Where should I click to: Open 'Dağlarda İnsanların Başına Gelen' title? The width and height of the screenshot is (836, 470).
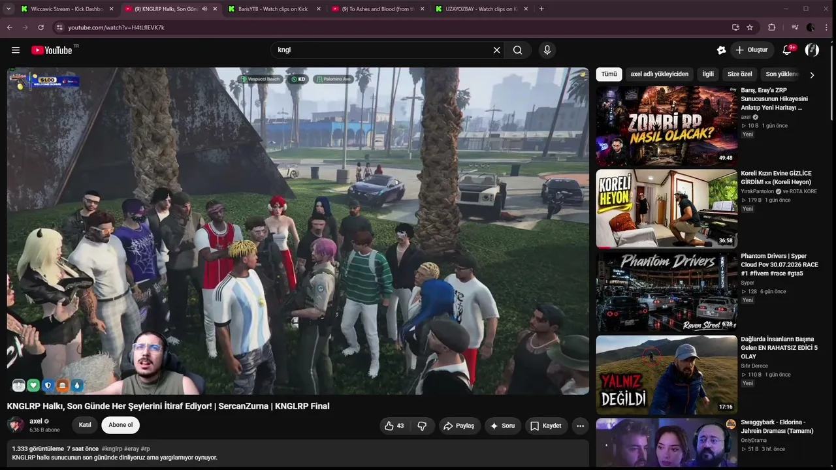pos(779,348)
